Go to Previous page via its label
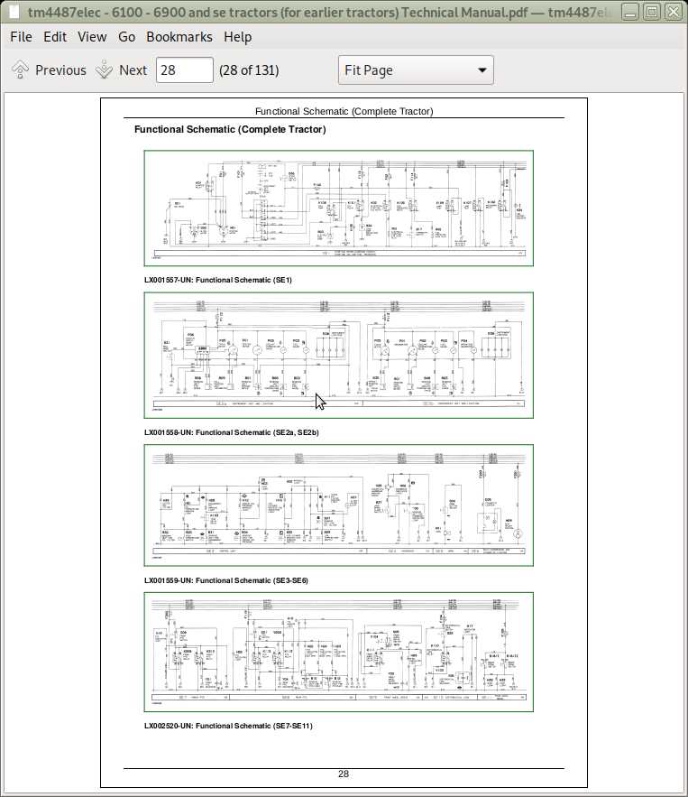This screenshot has height=797, width=688. pos(60,70)
